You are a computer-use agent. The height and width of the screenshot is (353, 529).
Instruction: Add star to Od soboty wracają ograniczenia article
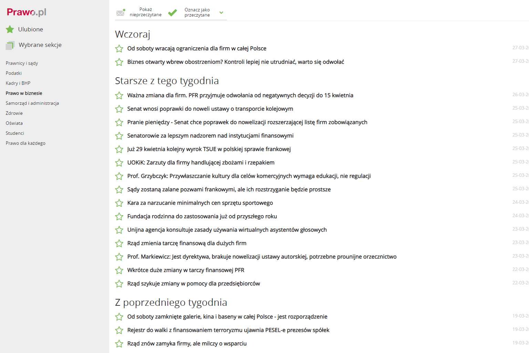pyautogui.click(x=119, y=49)
